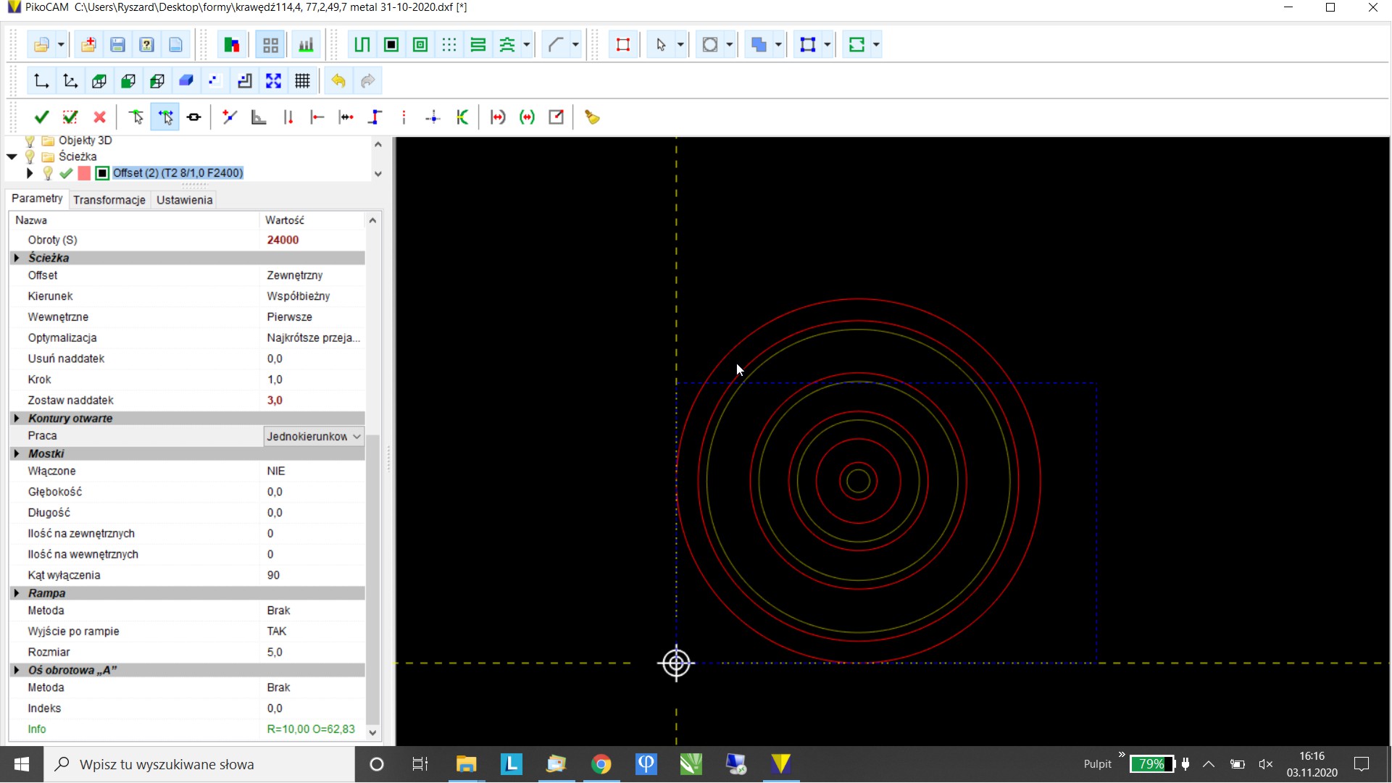Image resolution: width=1392 pixels, height=783 pixels.
Task: Click the parameters panel vertical scrollbar
Action: pos(372,578)
